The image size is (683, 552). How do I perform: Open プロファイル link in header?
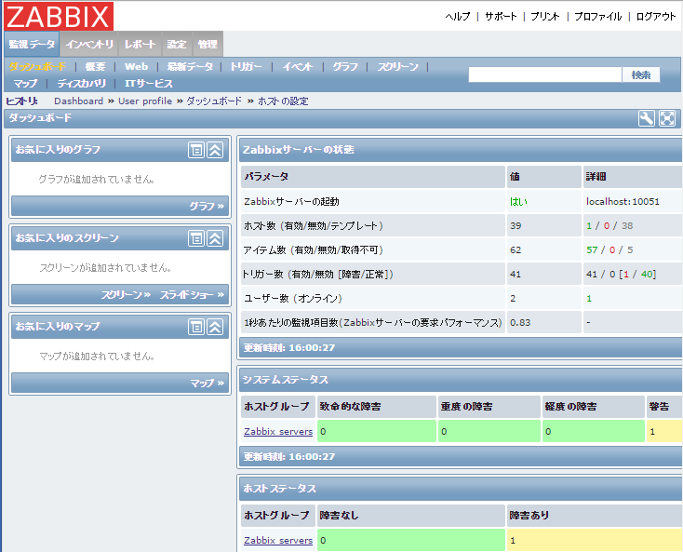tap(598, 17)
